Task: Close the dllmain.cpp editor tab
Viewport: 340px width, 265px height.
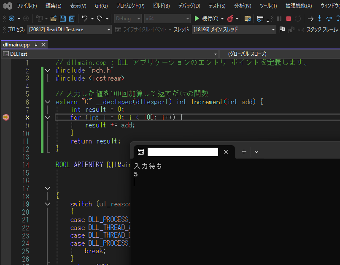Action: pyautogui.click(x=43, y=45)
